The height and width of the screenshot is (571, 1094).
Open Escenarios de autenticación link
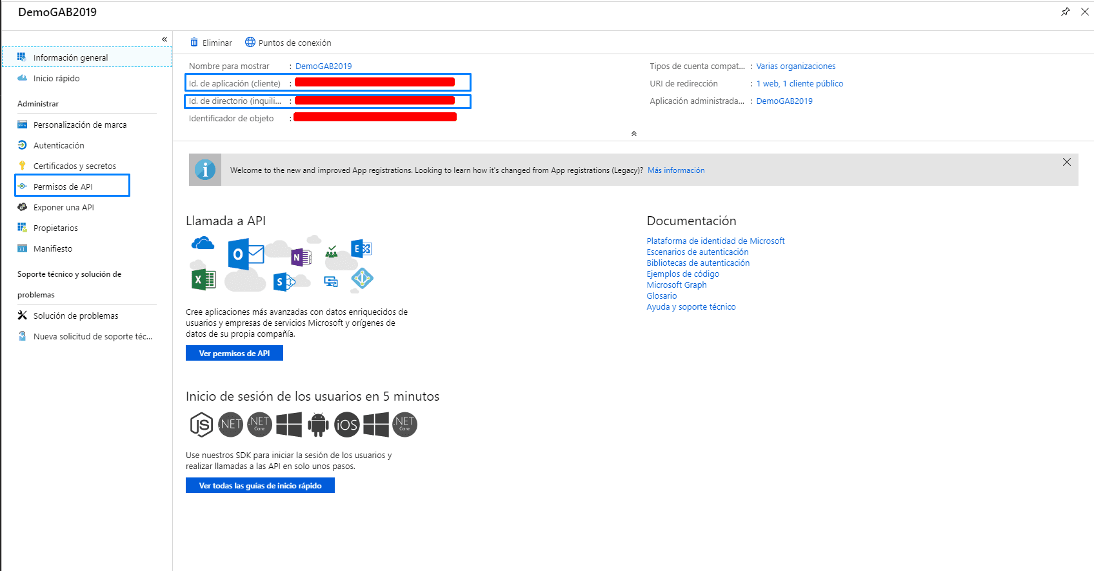click(x=697, y=252)
